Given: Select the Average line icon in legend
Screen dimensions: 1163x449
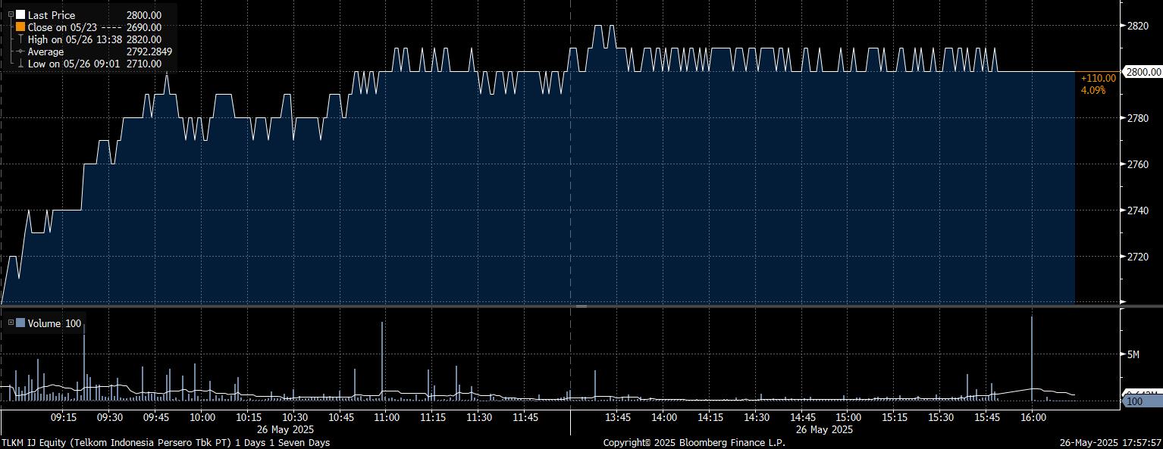Looking at the screenshot, I should click(x=20, y=51).
